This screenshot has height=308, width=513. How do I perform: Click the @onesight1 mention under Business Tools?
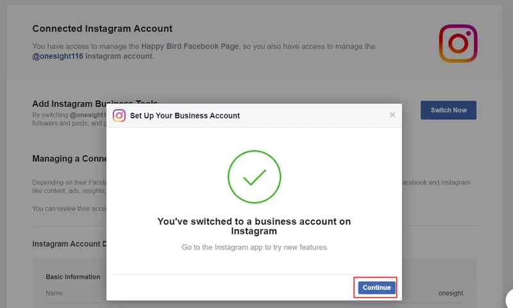click(x=88, y=115)
